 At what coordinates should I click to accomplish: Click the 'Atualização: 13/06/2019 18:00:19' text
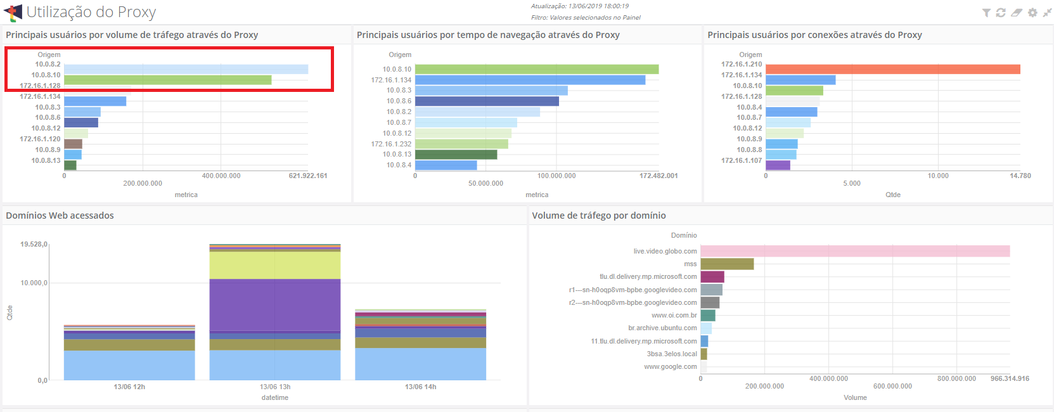point(580,6)
